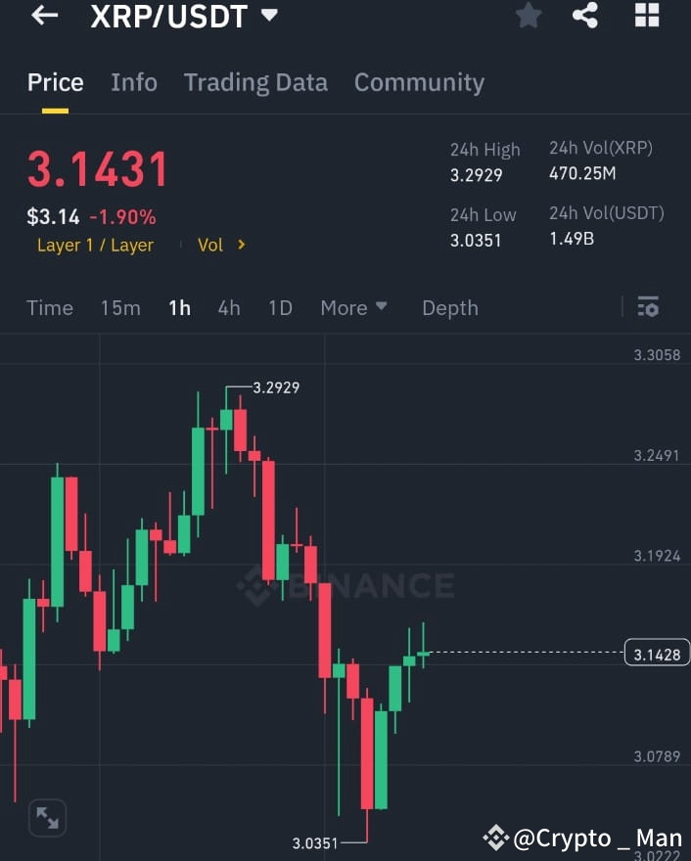Image resolution: width=691 pixels, height=861 pixels.
Task: Open the markets grid icon
Action: [x=646, y=16]
